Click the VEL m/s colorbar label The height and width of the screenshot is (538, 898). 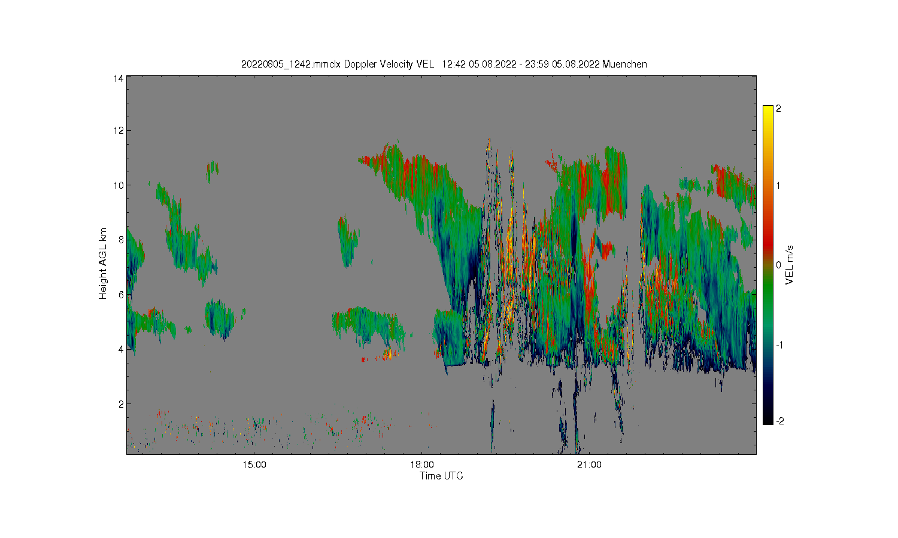(x=790, y=265)
